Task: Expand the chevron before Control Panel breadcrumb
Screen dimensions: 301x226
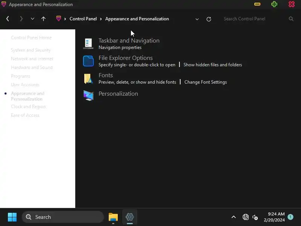Action: tap(65, 19)
